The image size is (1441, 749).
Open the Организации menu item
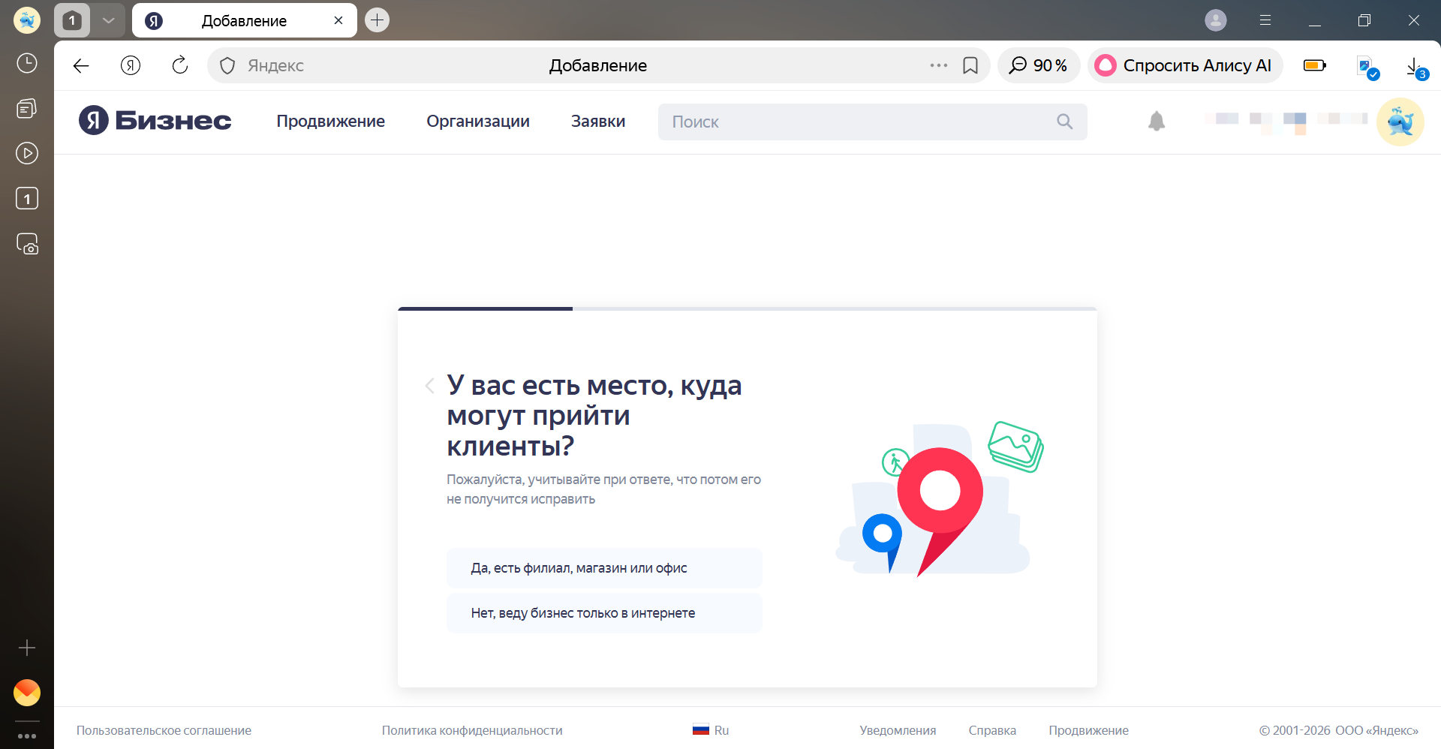[x=478, y=121]
